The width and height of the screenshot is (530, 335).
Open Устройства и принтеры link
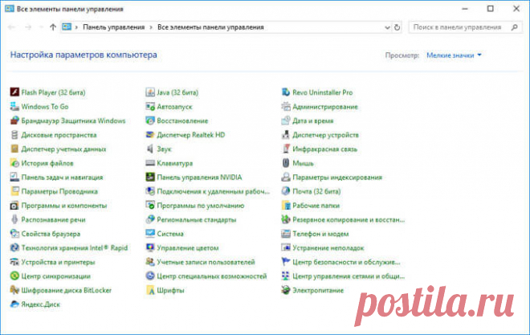point(58,262)
